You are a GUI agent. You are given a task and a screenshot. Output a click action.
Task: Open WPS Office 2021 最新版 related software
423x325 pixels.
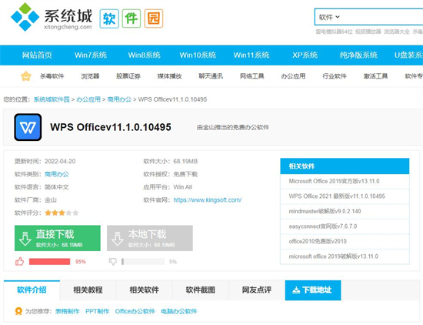click(337, 196)
